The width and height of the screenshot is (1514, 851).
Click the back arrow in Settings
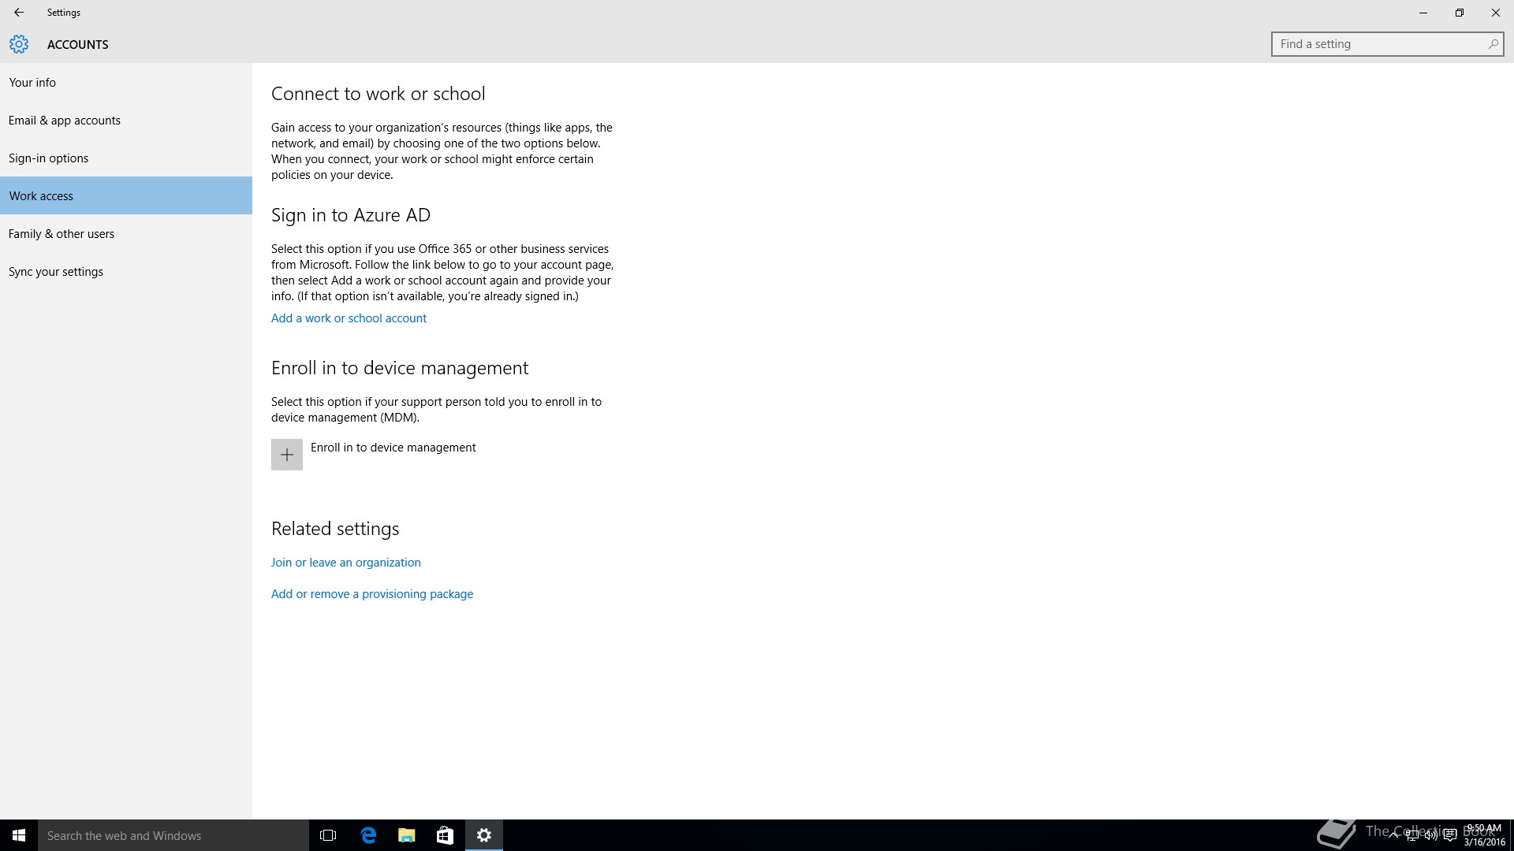pos(19,13)
